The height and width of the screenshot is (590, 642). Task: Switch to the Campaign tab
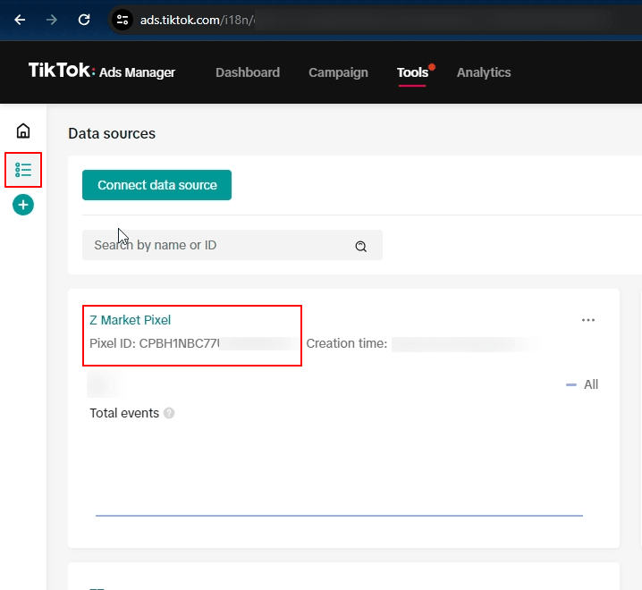pyautogui.click(x=338, y=72)
